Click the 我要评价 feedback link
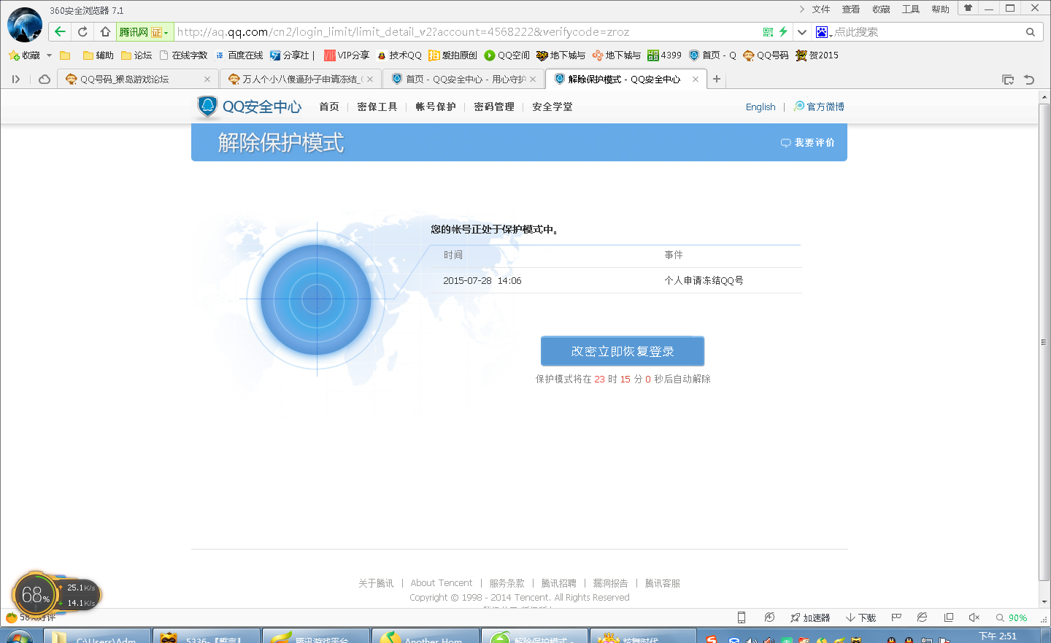Viewport: 1051px width, 643px height. 808,143
